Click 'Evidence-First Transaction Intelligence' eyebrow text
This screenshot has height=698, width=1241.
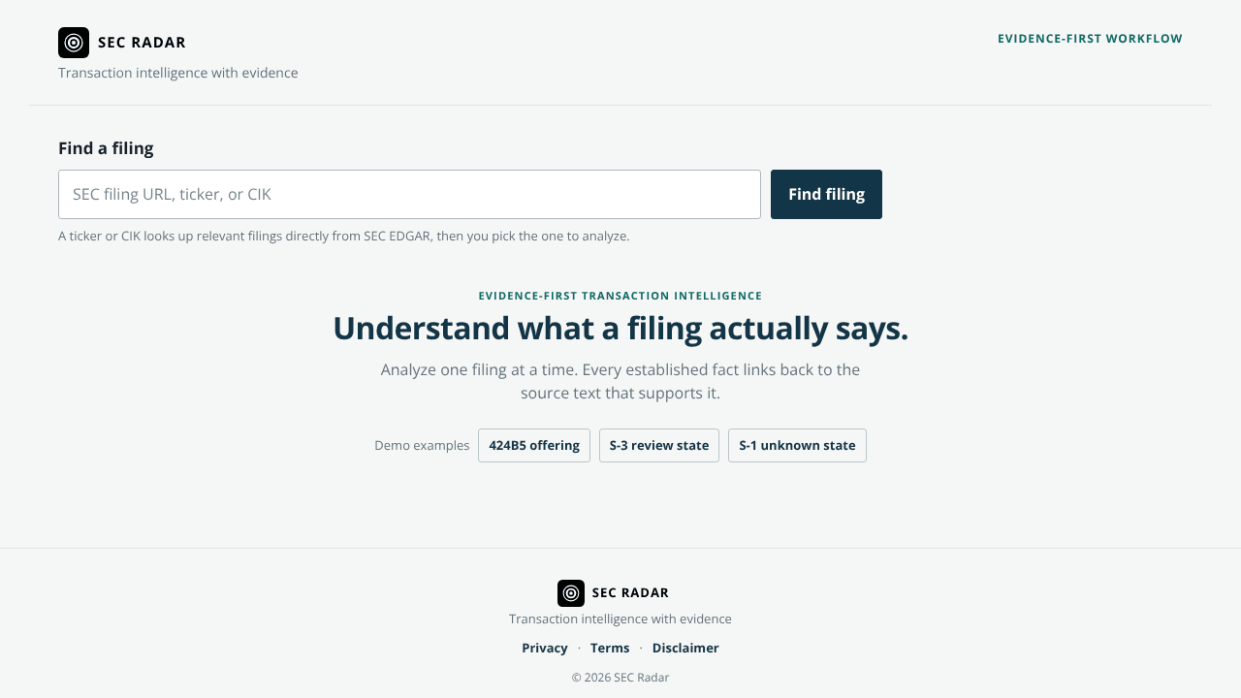click(620, 296)
